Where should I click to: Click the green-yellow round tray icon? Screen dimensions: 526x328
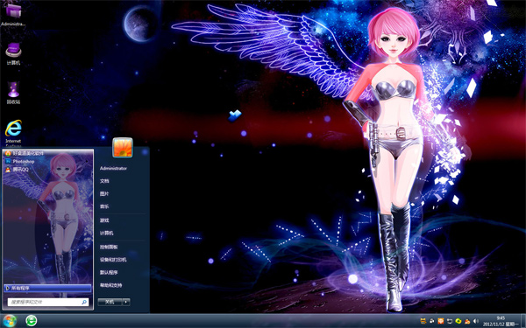coord(458,321)
